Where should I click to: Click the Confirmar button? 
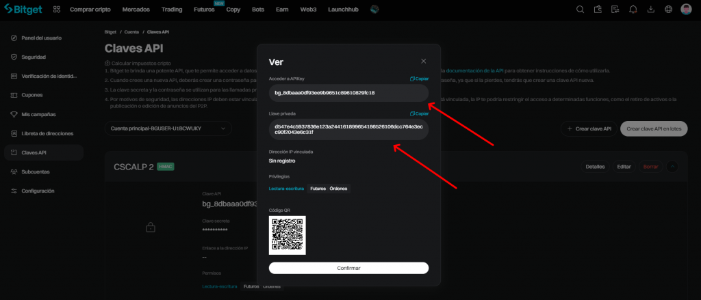tap(348, 268)
